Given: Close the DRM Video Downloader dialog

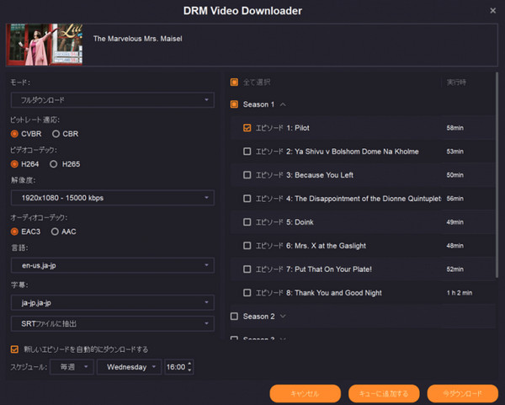Looking at the screenshot, I should tap(492, 11).
